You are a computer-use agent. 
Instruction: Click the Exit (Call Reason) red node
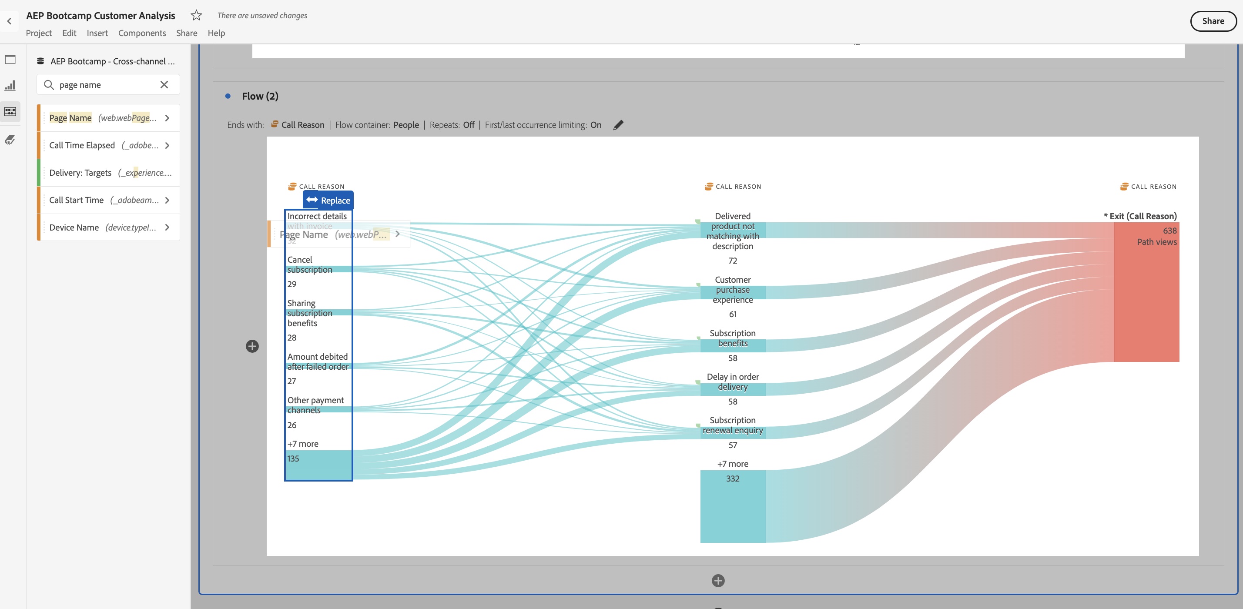click(1146, 292)
